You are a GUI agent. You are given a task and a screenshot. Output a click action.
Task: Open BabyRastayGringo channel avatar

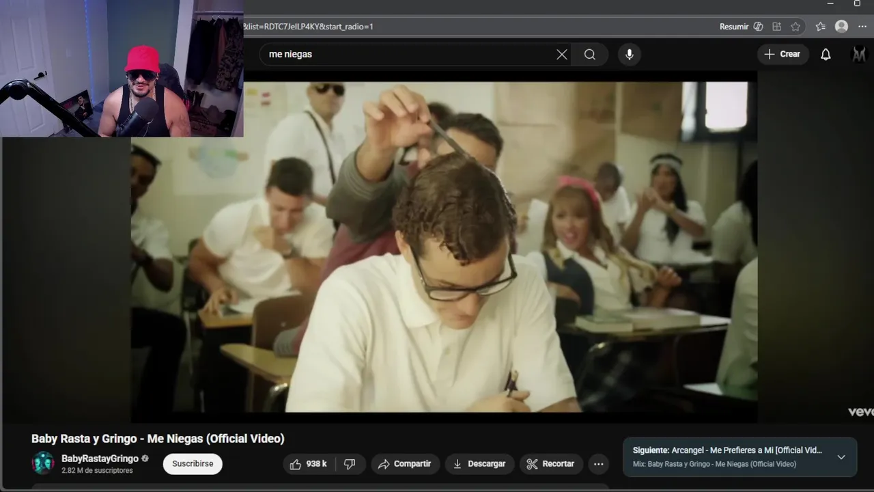43,463
